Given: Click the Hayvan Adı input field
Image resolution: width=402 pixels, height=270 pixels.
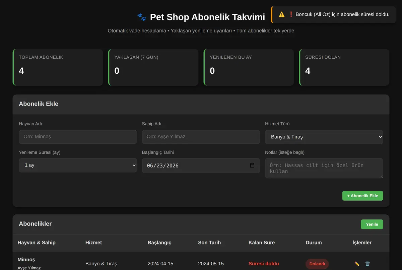Looking at the screenshot, I should 78,137.
